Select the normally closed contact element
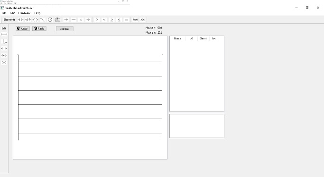324x177 pixels. (x=28, y=19)
